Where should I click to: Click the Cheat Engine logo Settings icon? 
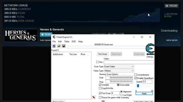[x=150, y=49]
